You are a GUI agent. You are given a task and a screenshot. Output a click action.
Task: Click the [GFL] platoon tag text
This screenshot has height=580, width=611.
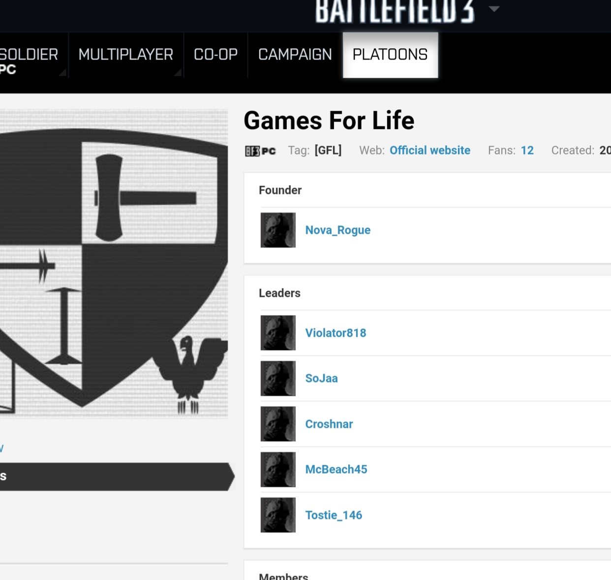328,150
